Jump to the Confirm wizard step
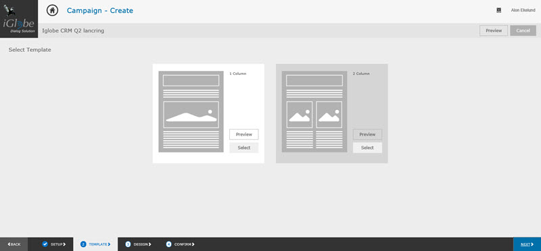This screenshot has width=541, height=251. (x=181, y=244)
